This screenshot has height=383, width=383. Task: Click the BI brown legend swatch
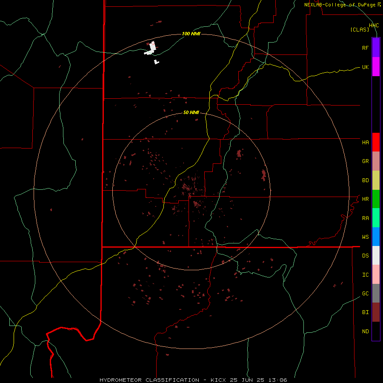(376, 312)
